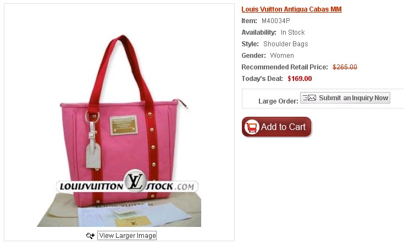Click the envelope icon beside Submit an Inquiry

[309, 98]
